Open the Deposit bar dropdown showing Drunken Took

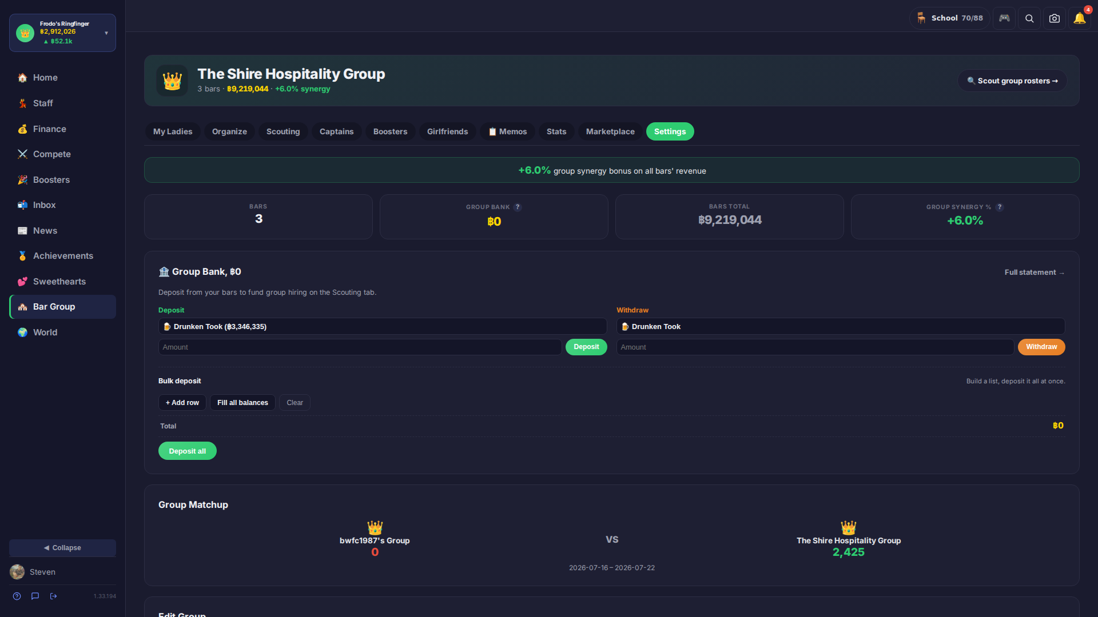pyautogui.click(x=382, y=326)
